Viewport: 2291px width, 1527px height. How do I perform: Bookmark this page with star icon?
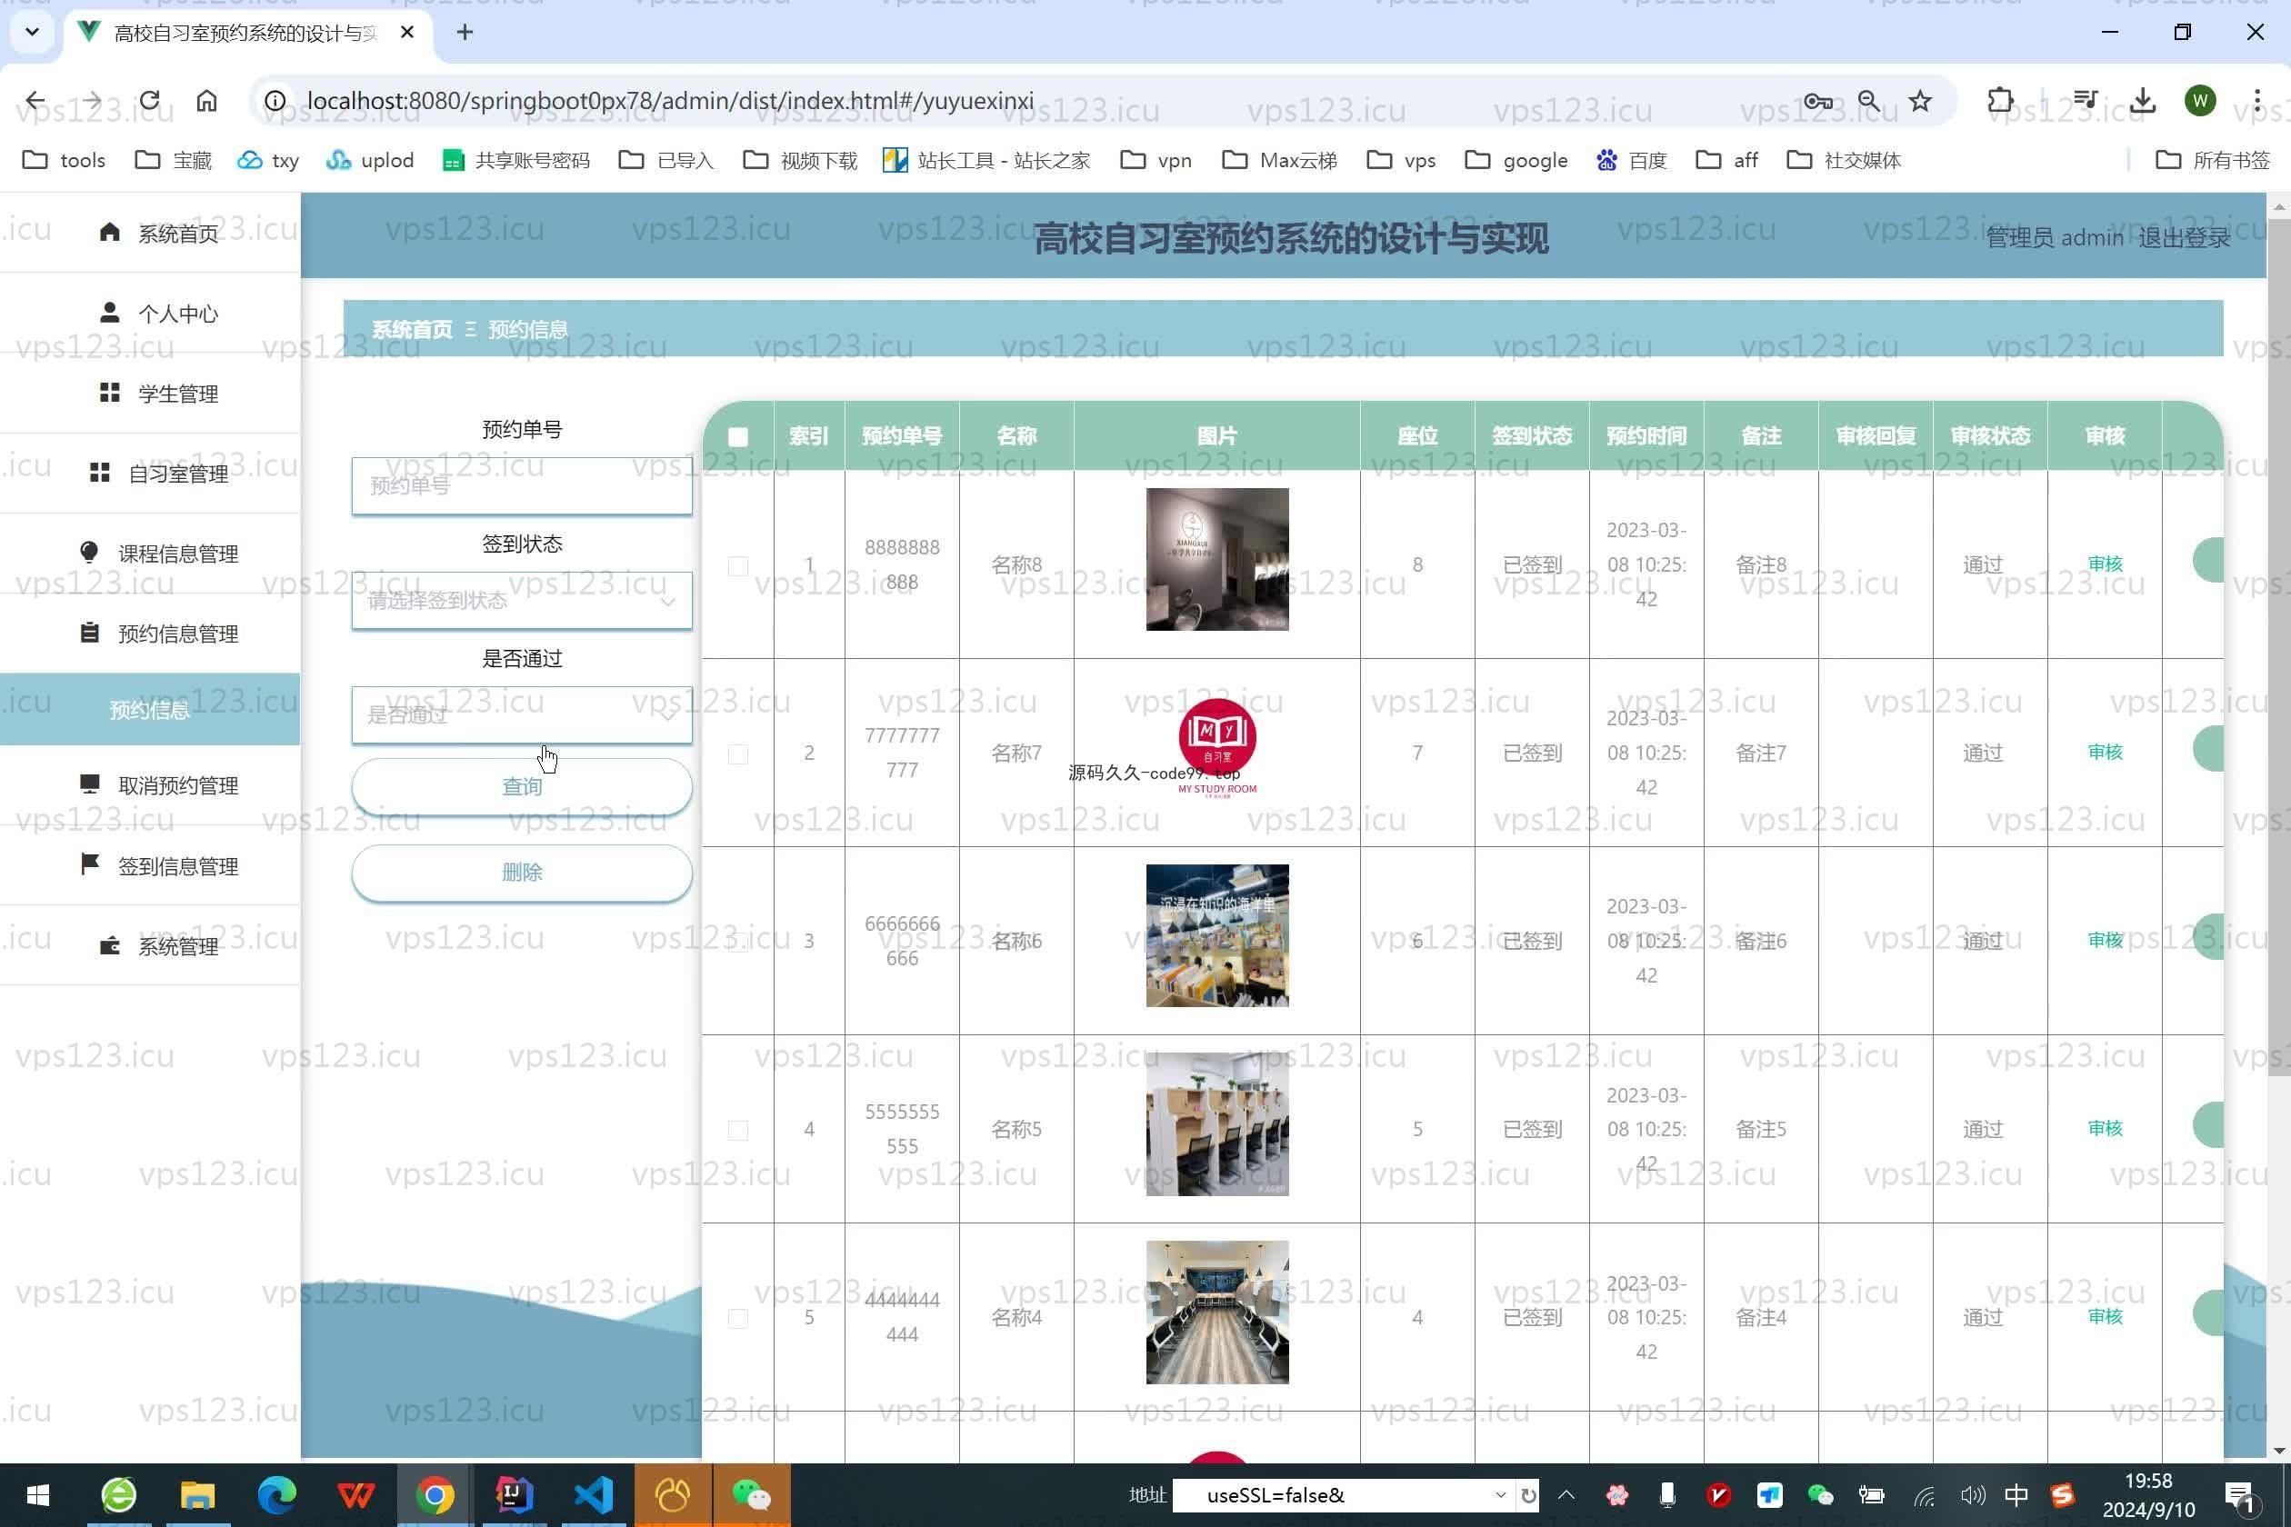[1920, 100]
